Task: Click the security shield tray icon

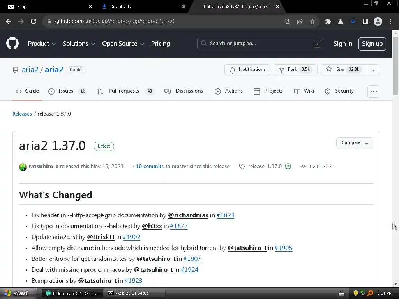Action: coord(356,294)
